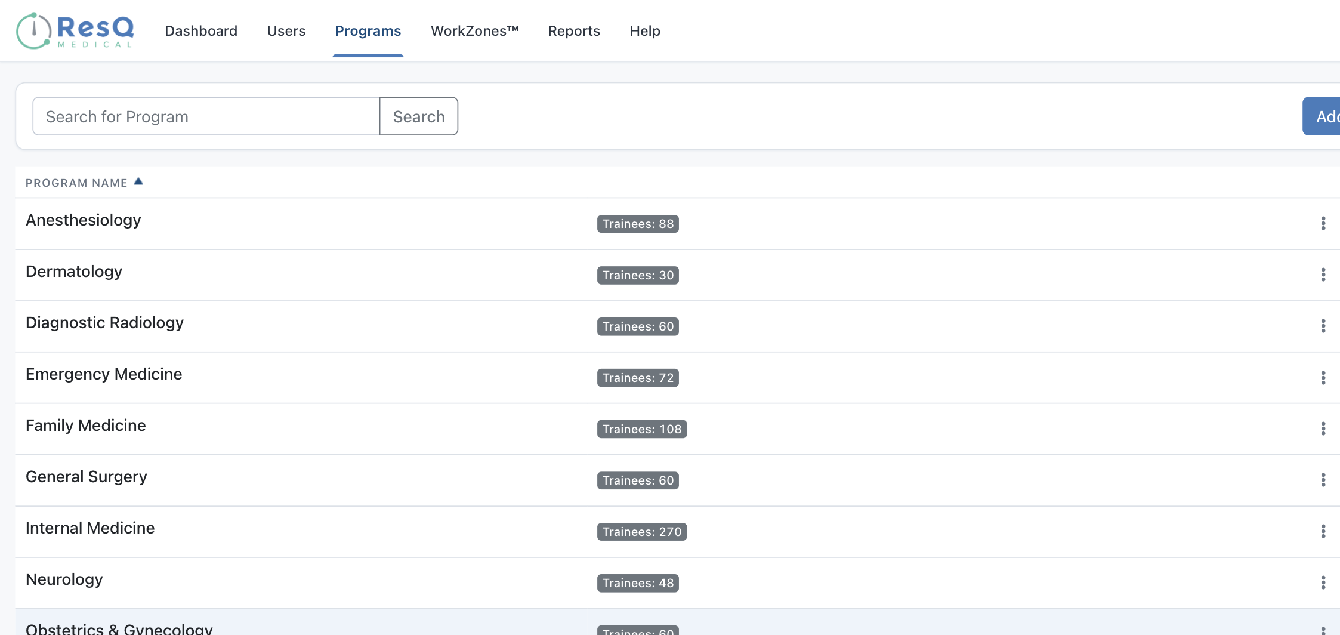Image resolution: width=1340 pixels, height=635 pixels.
Task: Open the Dashboard tab
Action: [201, 31]
